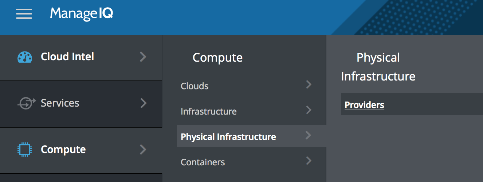The width and height of the screenshot is (483, 182).
Task: Expand the Cloud Intel chevron
Action: [x=143, y=57]
